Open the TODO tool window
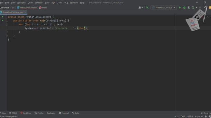 (13, 113)
